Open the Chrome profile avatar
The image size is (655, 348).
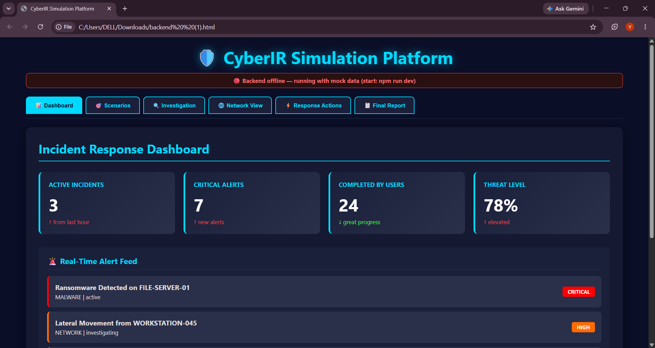630,27
